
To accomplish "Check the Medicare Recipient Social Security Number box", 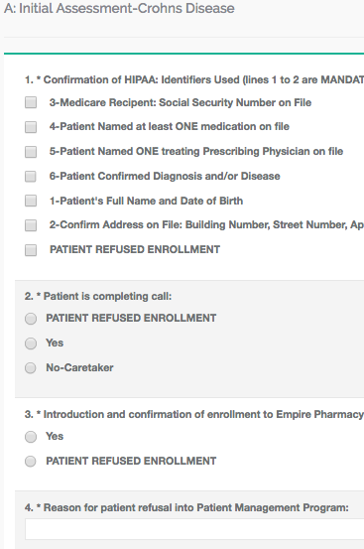I will click(31, 102).
